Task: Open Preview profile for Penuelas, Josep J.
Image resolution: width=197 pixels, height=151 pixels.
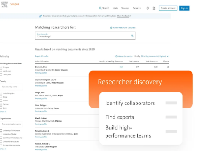Action: pyautogui.click(x=41, y=137)
